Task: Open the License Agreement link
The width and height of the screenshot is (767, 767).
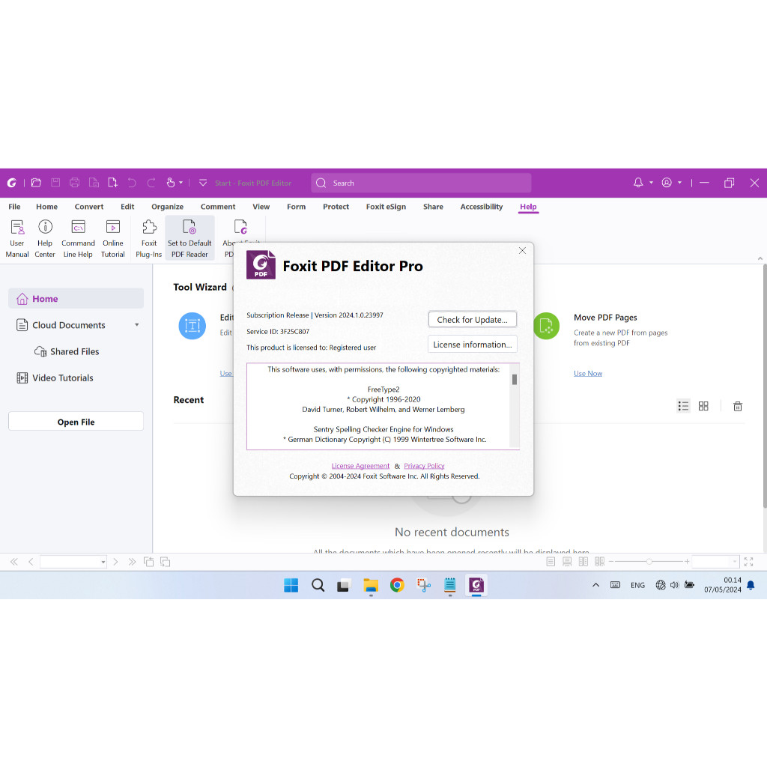Action: click(x=360, y=465)
